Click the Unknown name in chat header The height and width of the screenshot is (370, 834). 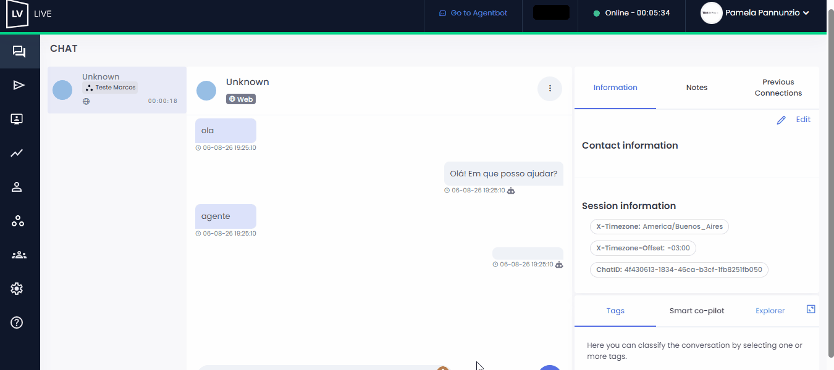pyautogui.click(x=248, y=82)
